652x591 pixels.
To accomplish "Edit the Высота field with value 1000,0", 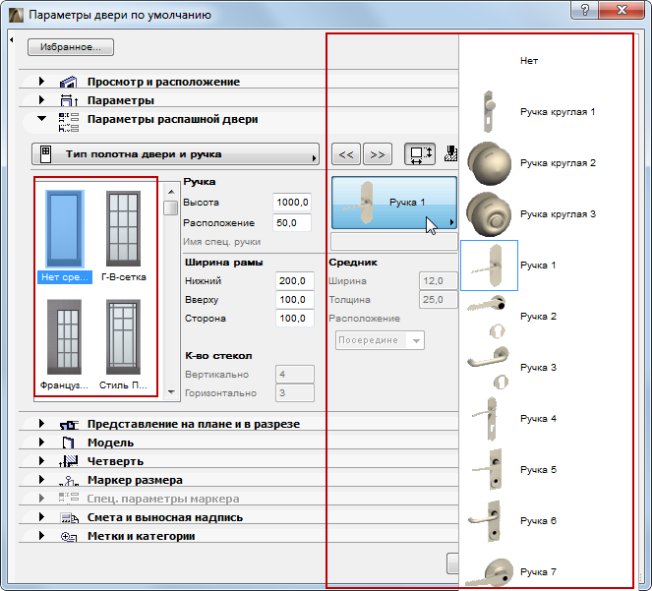I will click(x=292, y=203).
